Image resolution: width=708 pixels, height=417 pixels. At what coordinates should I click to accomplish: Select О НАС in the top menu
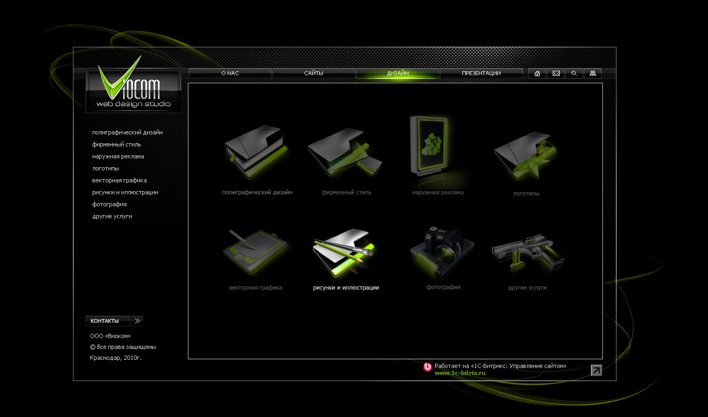[230, 73]
